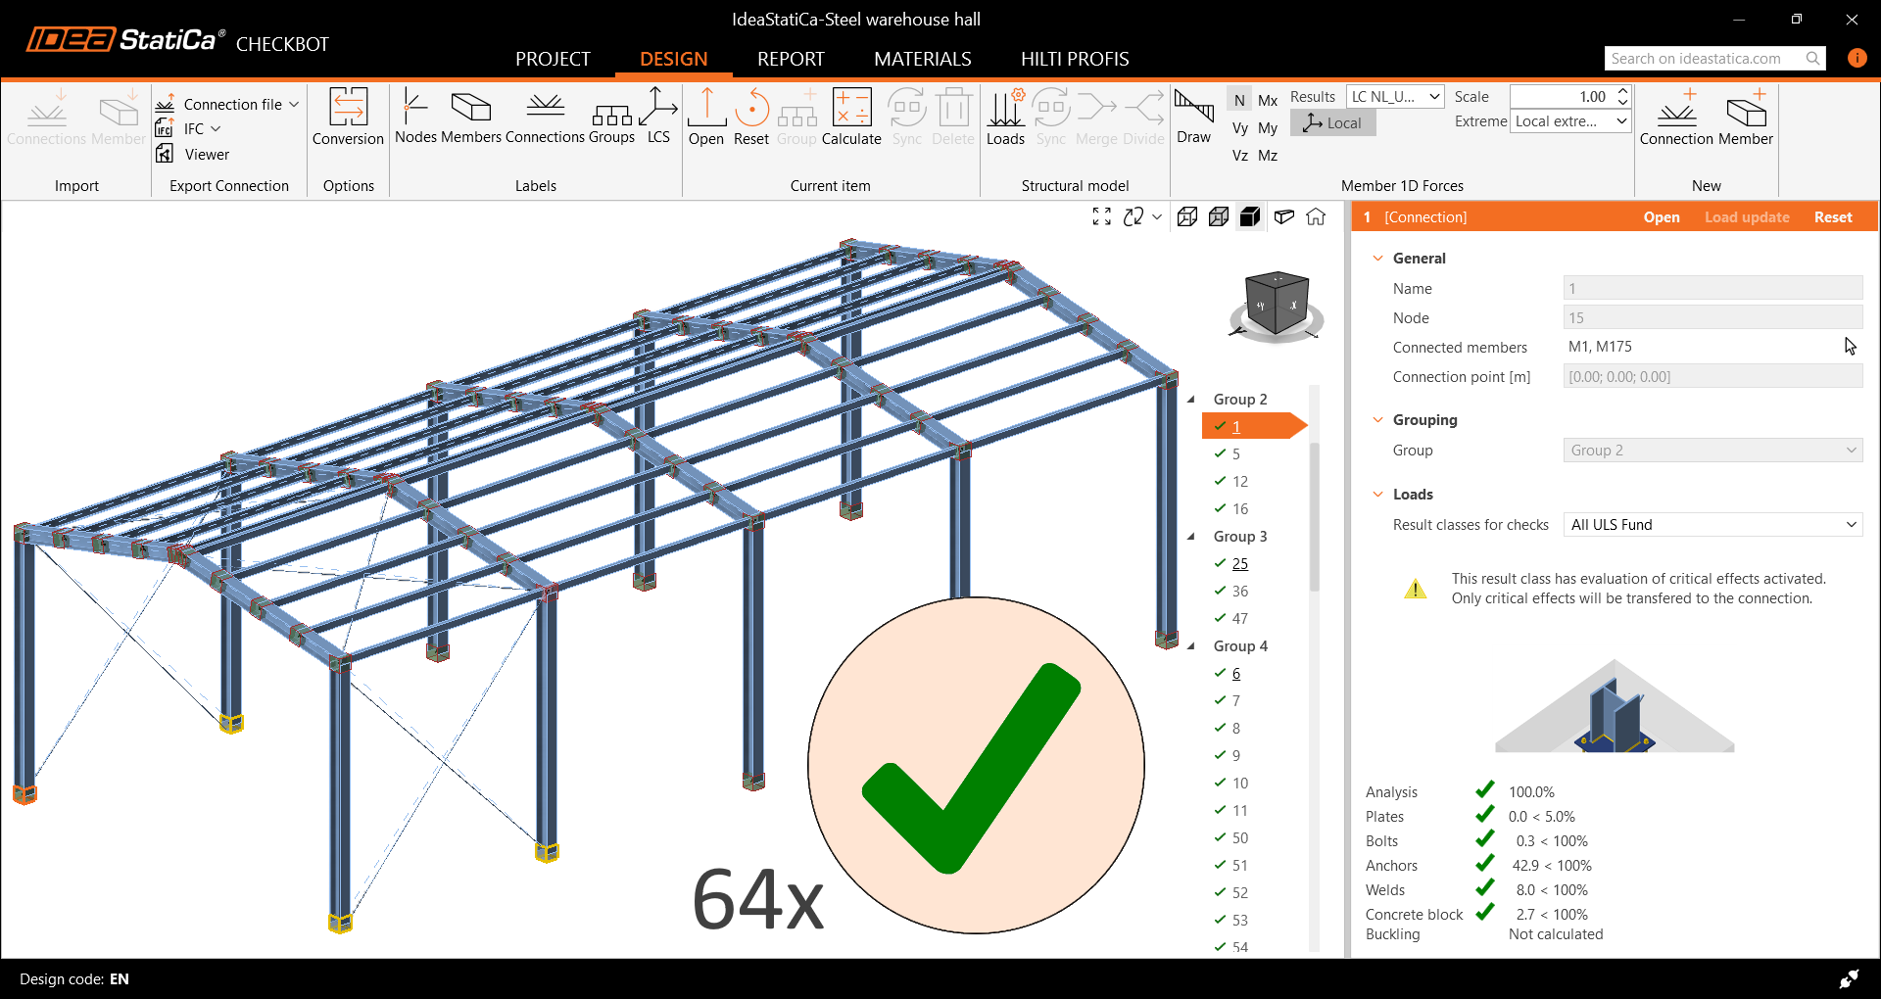
Task: Toggle the Mz moment display
Action: coord(1268,155)
